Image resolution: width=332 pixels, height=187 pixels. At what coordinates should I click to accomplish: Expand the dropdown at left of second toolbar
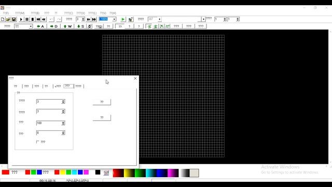31,26
